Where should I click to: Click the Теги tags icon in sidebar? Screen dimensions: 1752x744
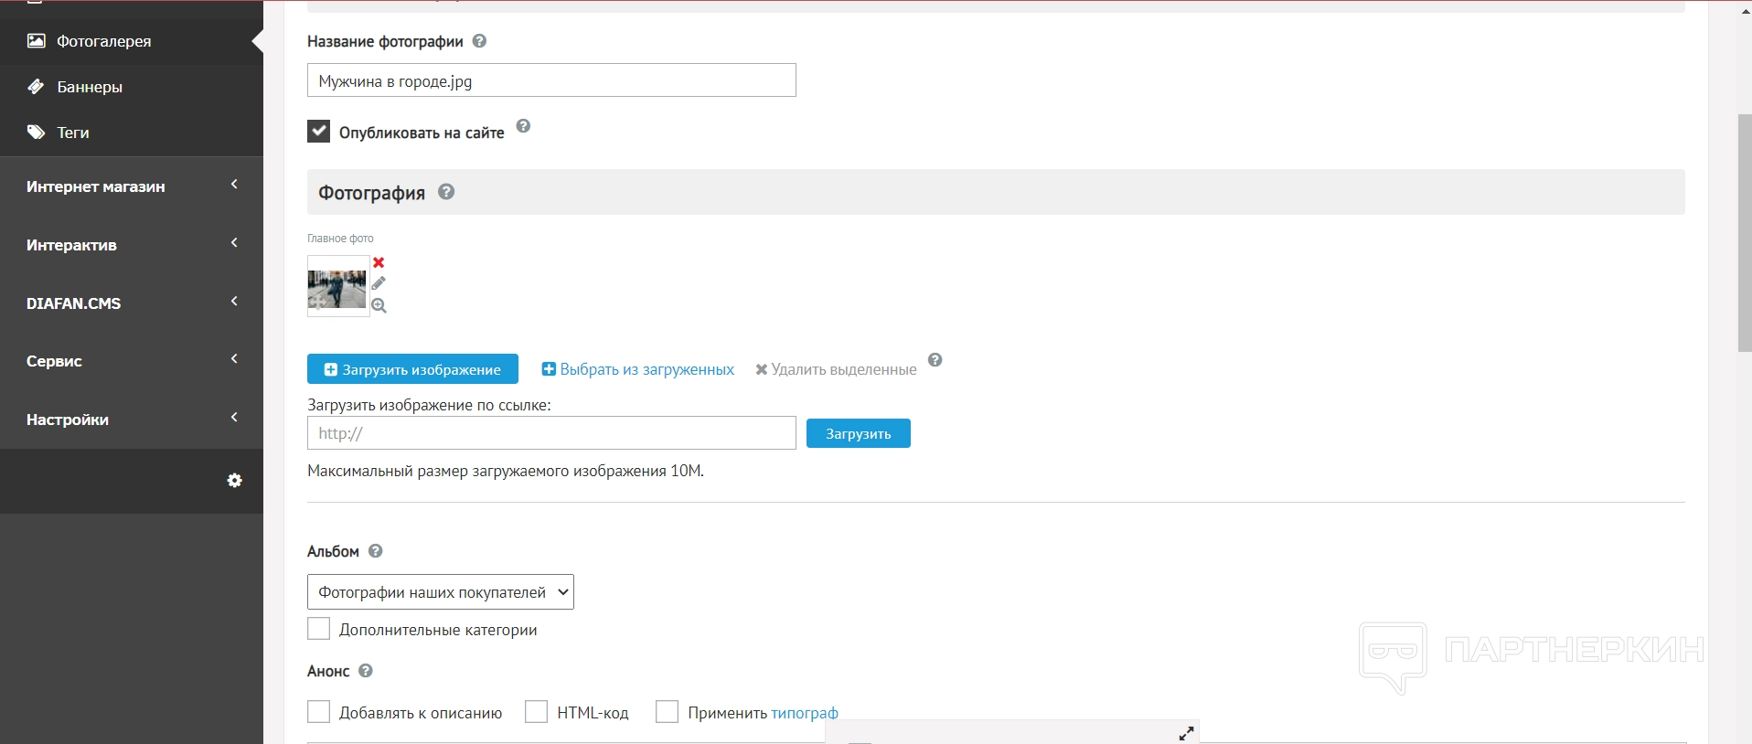[x=37, y=133]
